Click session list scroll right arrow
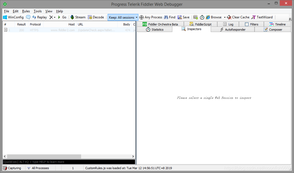Screen dimensions: 294x173 (x=133, y=156)
